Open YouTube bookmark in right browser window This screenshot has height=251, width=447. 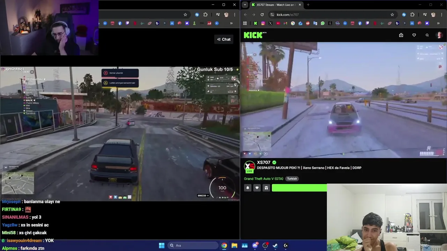point(278,23)
